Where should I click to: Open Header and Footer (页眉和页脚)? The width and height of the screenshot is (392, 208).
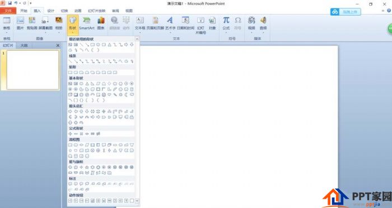click(155, 23)
